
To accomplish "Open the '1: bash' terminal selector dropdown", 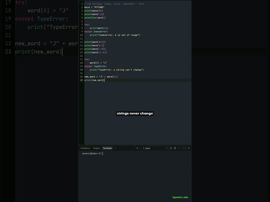I will point(155,148).
